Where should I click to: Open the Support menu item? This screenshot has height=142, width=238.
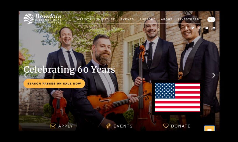[x=148, y=19]
